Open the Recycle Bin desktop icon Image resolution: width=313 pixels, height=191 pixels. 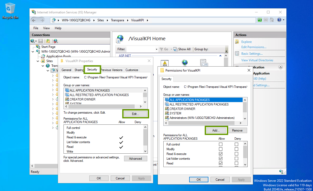10,11
